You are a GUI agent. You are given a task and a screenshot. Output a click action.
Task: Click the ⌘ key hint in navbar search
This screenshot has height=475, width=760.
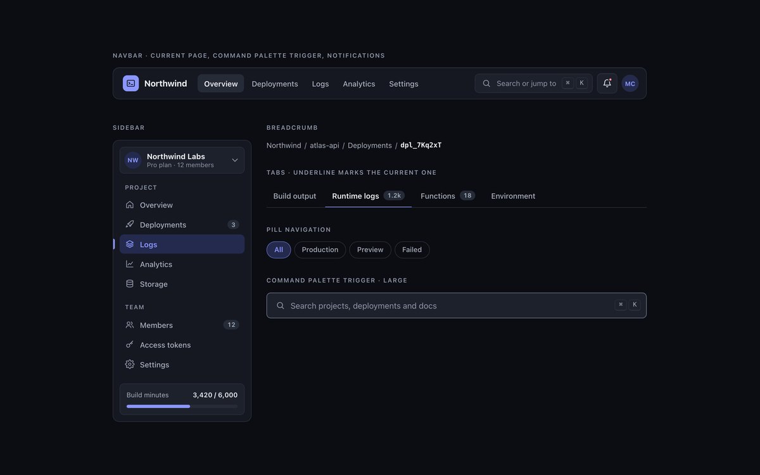click(x=568, y=83)
